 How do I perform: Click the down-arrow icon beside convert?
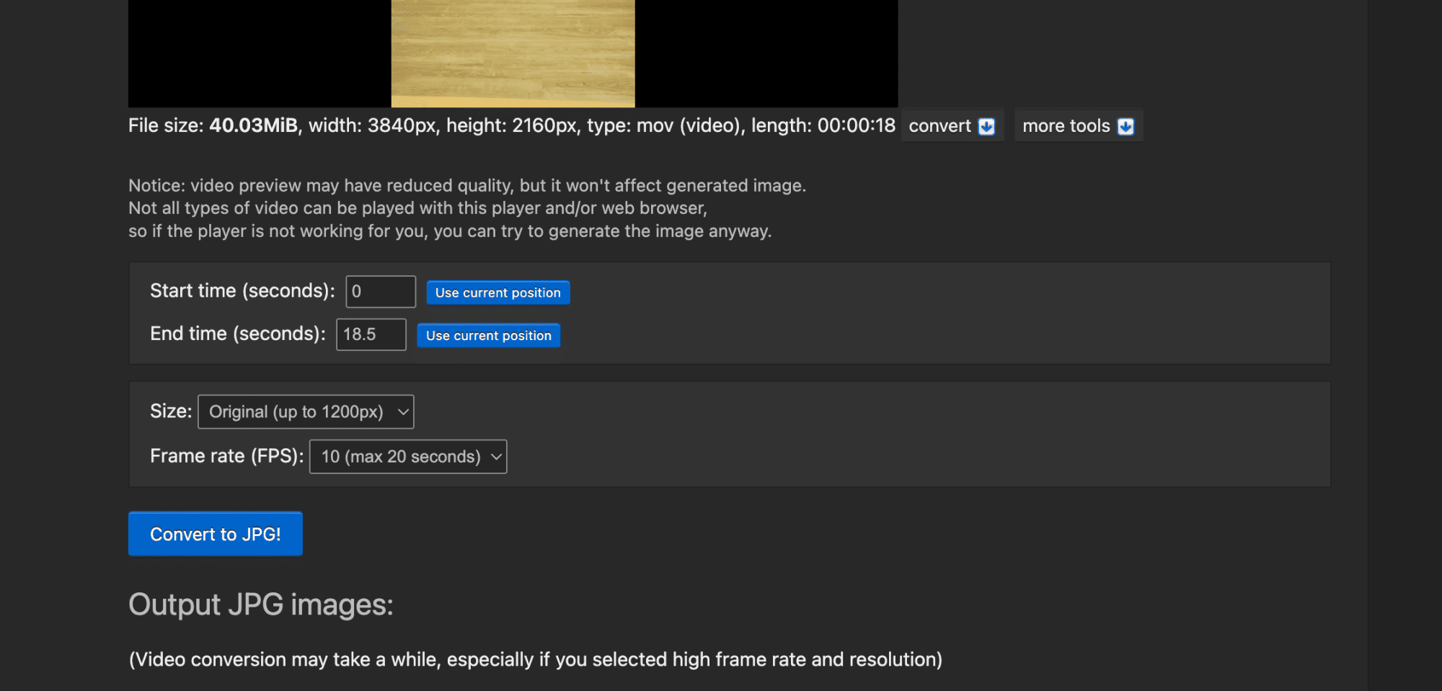(x=986, y=127)
